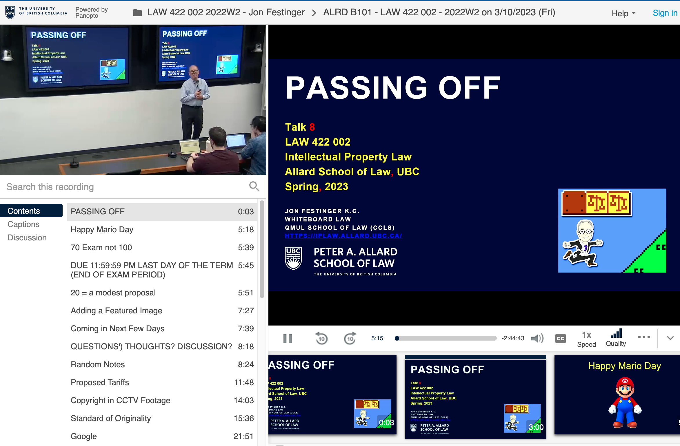Jump to QUESTIONS') THOUGHTS? DISCUSSION? entry
Screen dimensions: 680x446
(162, 346)
